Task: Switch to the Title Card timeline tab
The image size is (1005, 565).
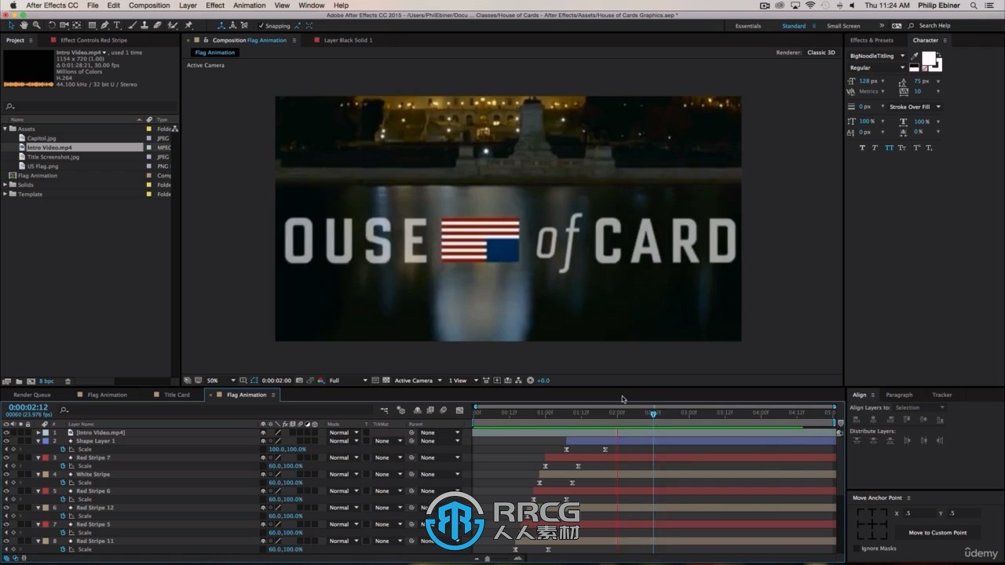Action: coord(177,395)
